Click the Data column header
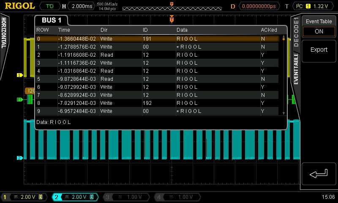The image size is (338, 203). (182, 30)
